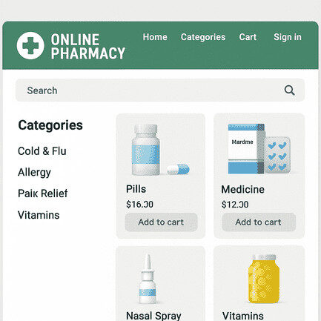This screenshot has width=321, height=321.
Task: Open the Nasal Spray product title
Action: (153, 316)
